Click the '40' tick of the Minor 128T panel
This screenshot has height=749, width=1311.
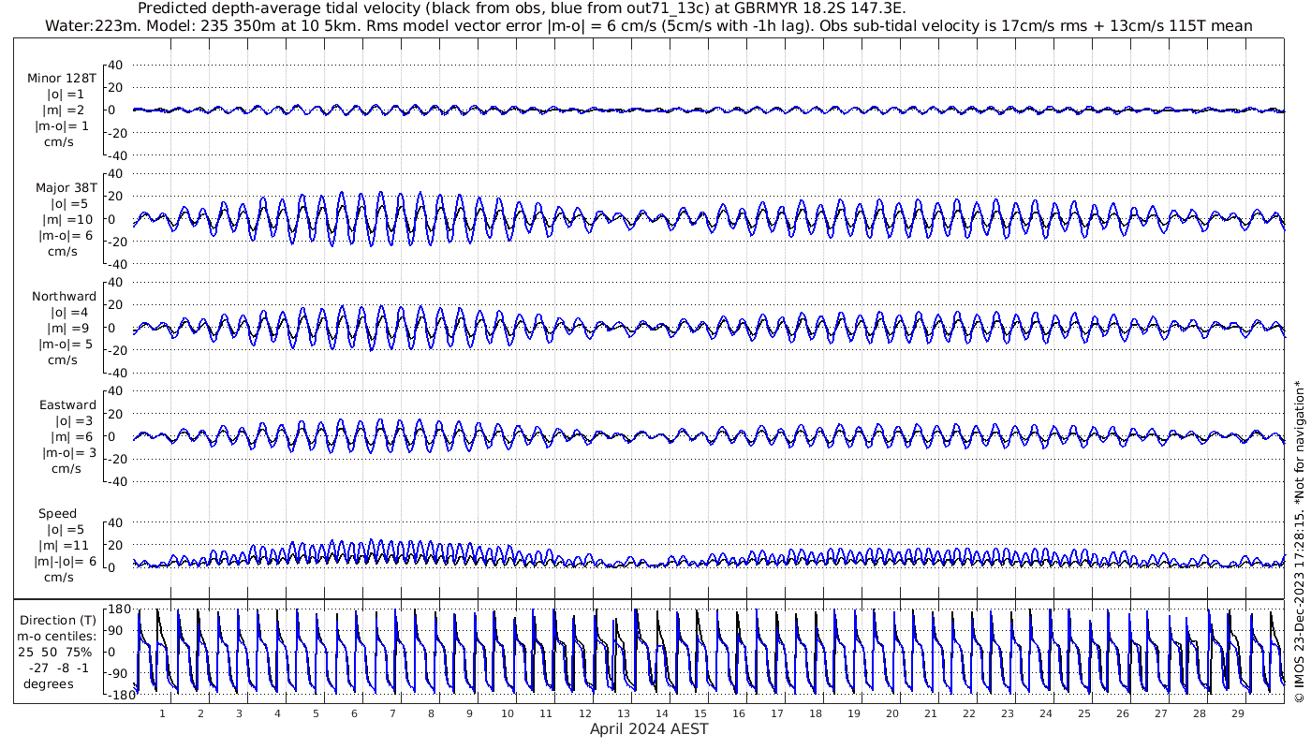[x=116, y=66]
